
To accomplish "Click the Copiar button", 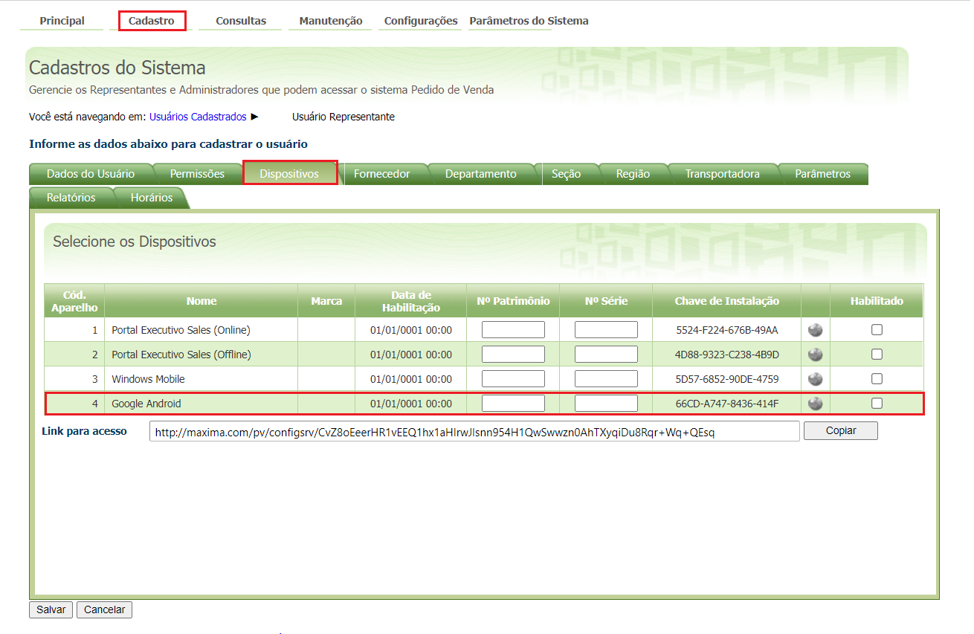I will pyautogui.click(x=841, y=430).
